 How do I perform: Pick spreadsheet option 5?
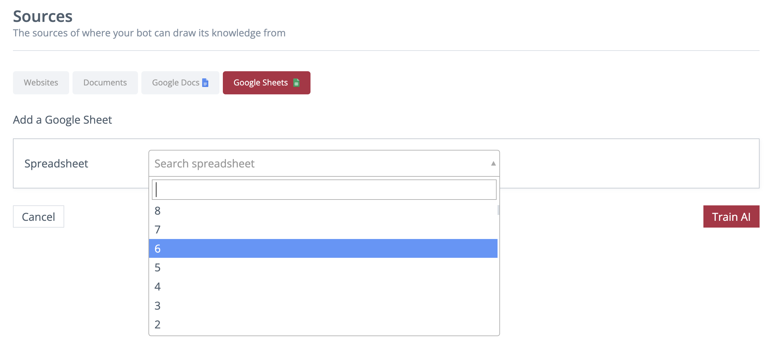pyautogui.click(x=323, y=268)
